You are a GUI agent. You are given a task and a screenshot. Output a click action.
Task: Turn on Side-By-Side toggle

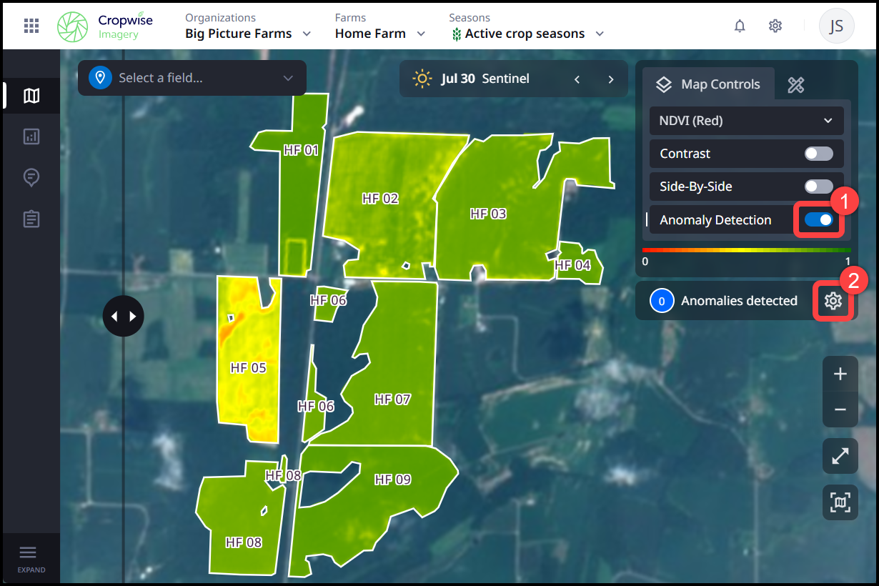(818, 187)
